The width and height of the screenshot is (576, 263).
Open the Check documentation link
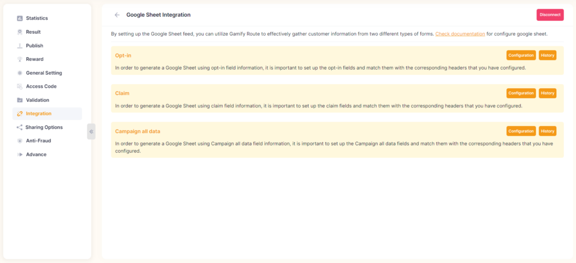460,34
